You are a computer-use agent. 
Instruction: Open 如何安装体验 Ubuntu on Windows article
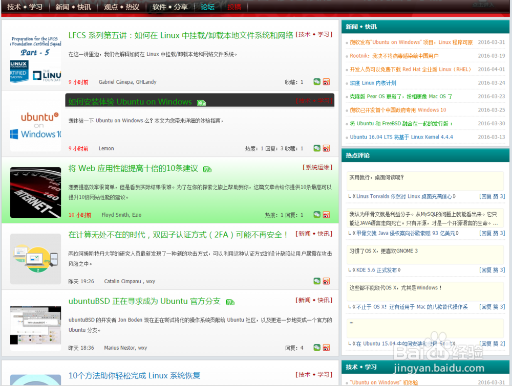[x=130, y=102]
